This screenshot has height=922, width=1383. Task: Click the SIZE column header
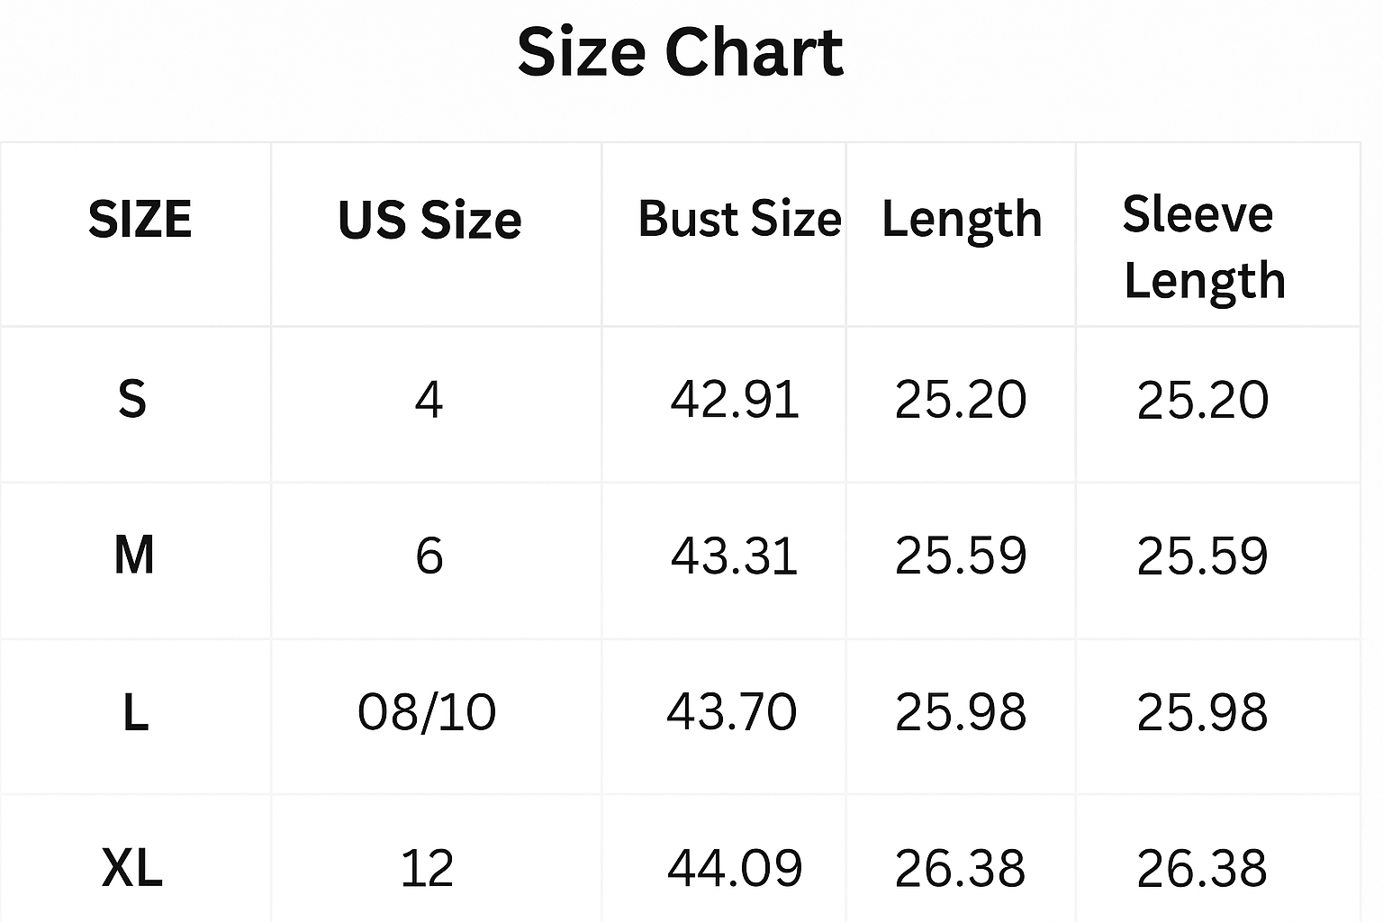pos(140,219)
